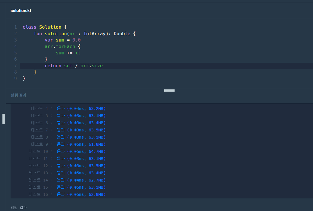Click 테스트 13 result row
This screenshot has width=313, height=211.
(x=67, y=173)
